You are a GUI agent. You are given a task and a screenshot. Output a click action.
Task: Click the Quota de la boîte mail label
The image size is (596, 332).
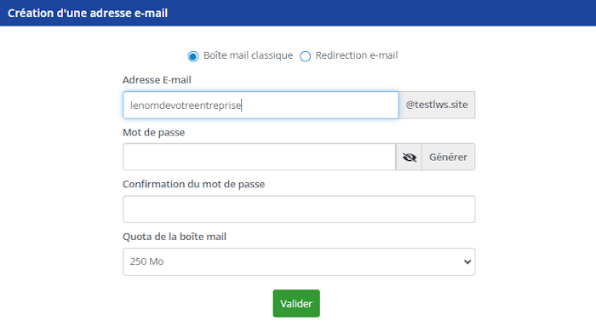[x=175, y=237]
